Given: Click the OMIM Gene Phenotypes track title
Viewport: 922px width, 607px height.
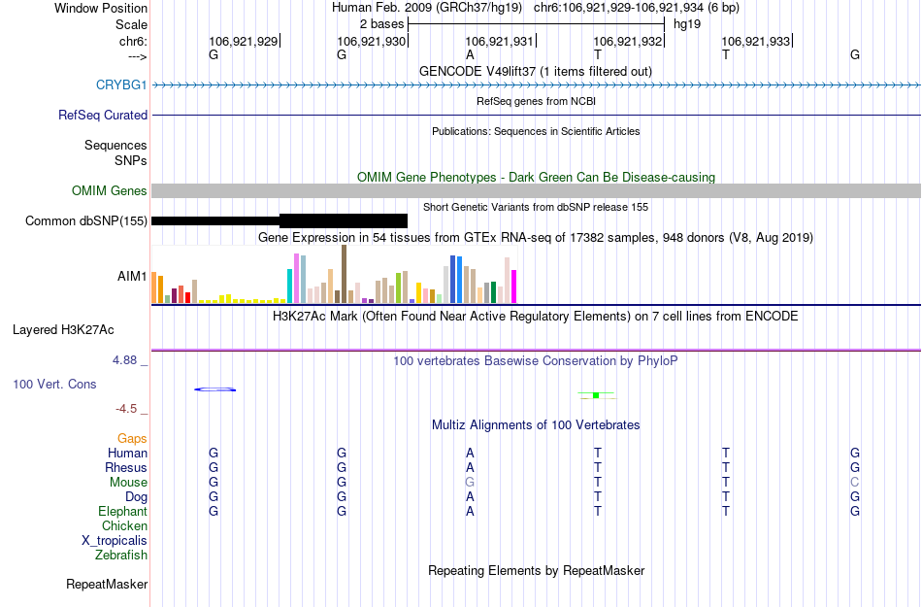Looking at the screenshot, I should pos(536,177).
